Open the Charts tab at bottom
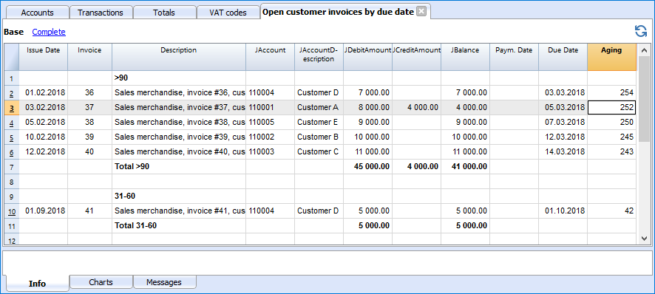Viewport: 655px width, 294px height. click(101, 282)
